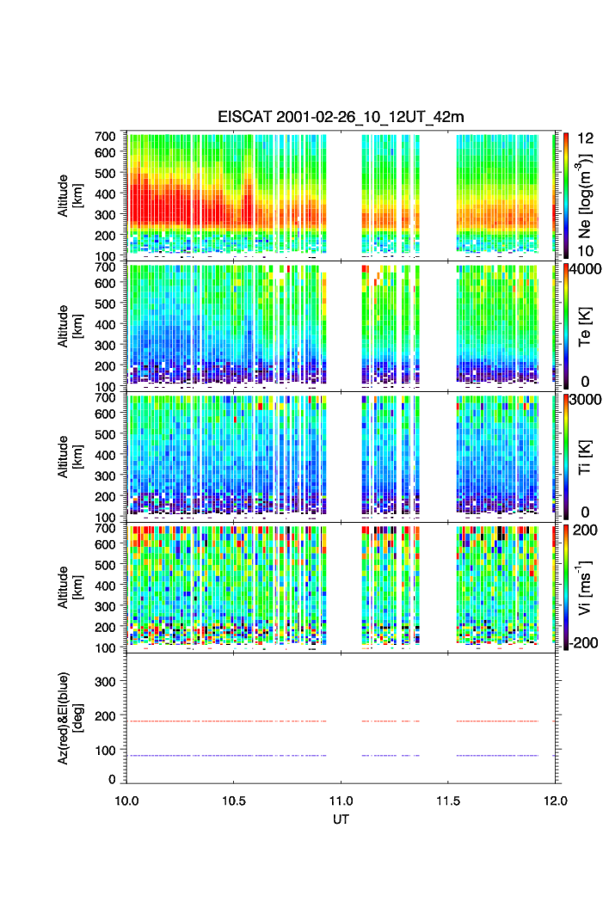Click the Ne [log(m^3)] colorbar label
This screenshot has width=609, height=914.
point(589,193)
